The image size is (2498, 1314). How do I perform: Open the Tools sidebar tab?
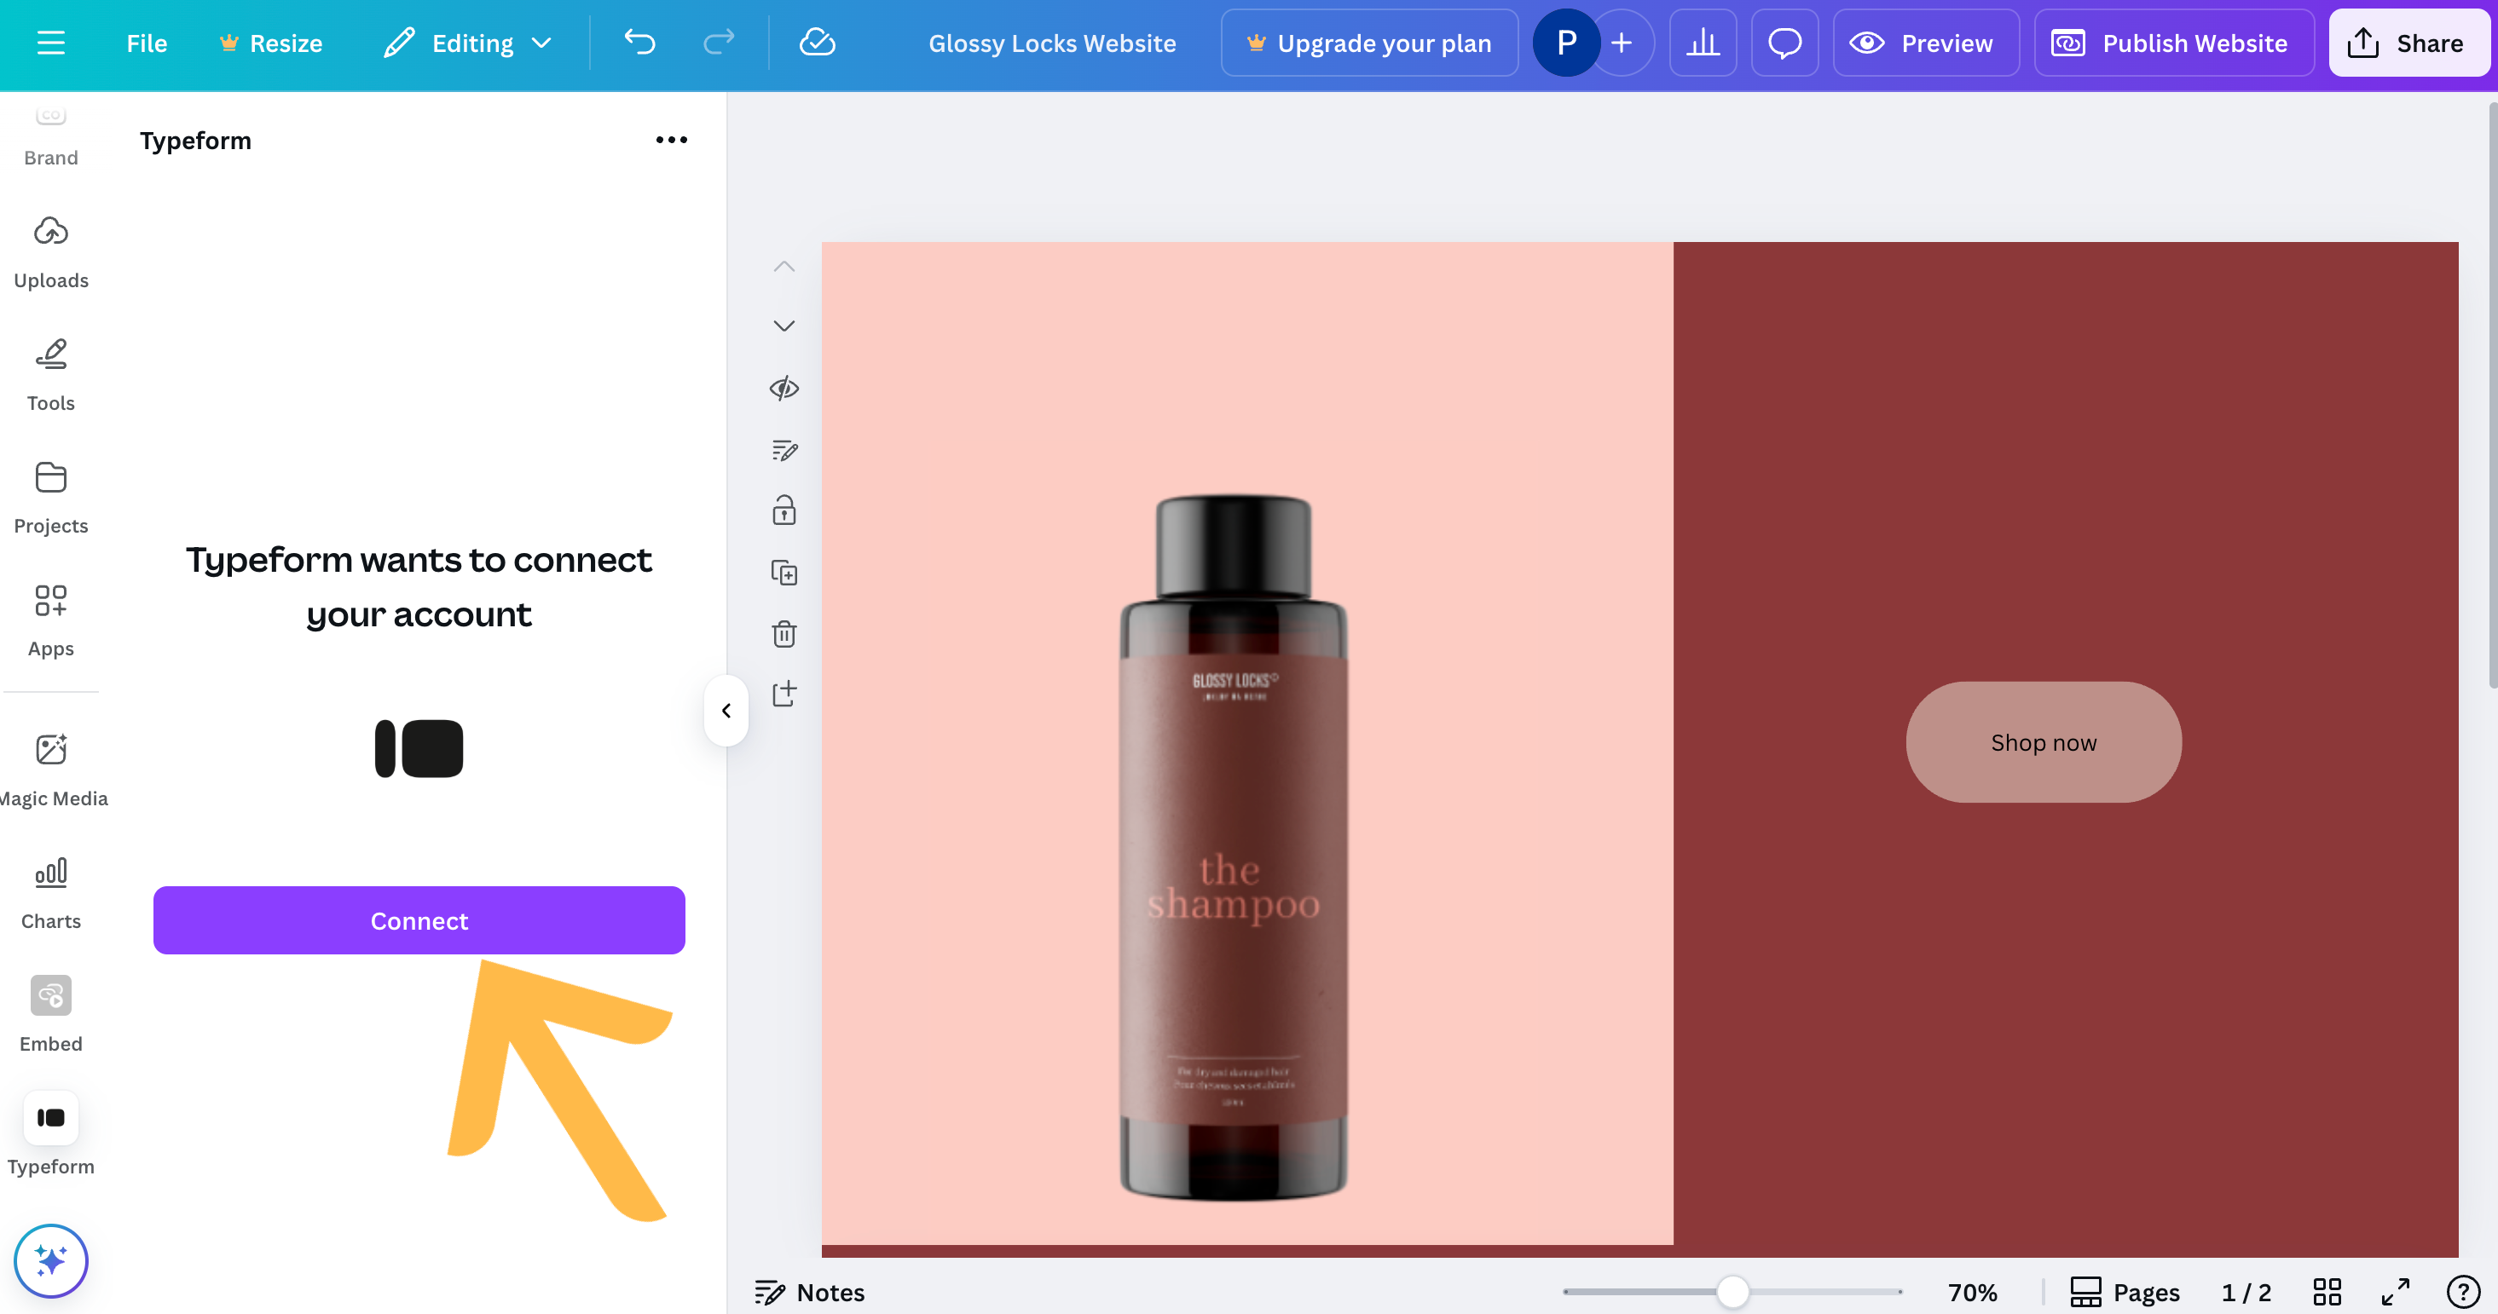[x=50, y=374]
